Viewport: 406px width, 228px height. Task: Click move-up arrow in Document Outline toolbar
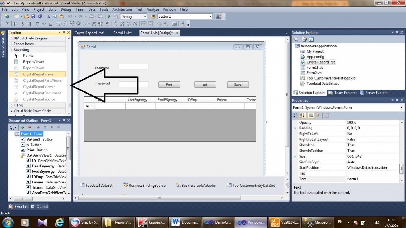45,127
